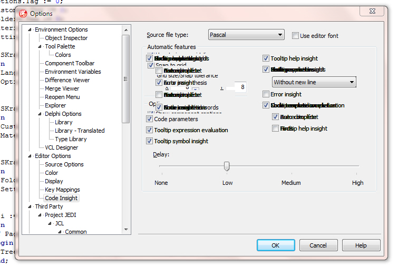
Task: Click the OK button
Action: tap(276, 245)
